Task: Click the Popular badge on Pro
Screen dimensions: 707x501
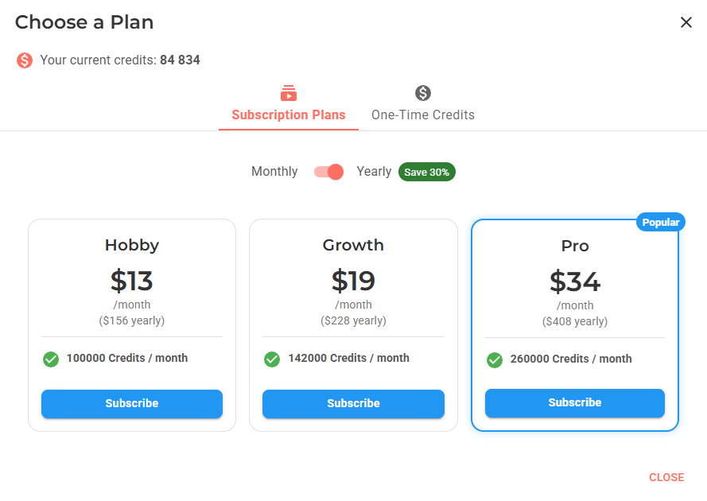Action: pos(661,223)
